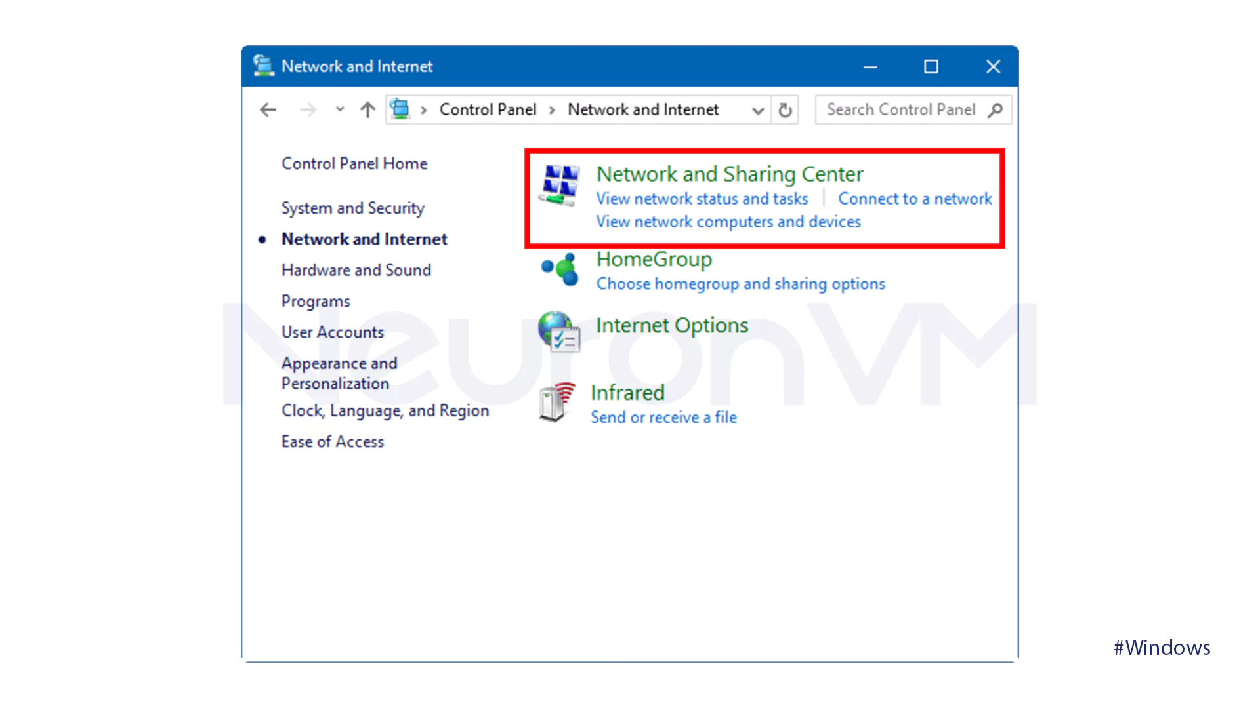Click the HomeGroup spheres icon
Viewport: 1260px width, 708px height.
point(560,269)
